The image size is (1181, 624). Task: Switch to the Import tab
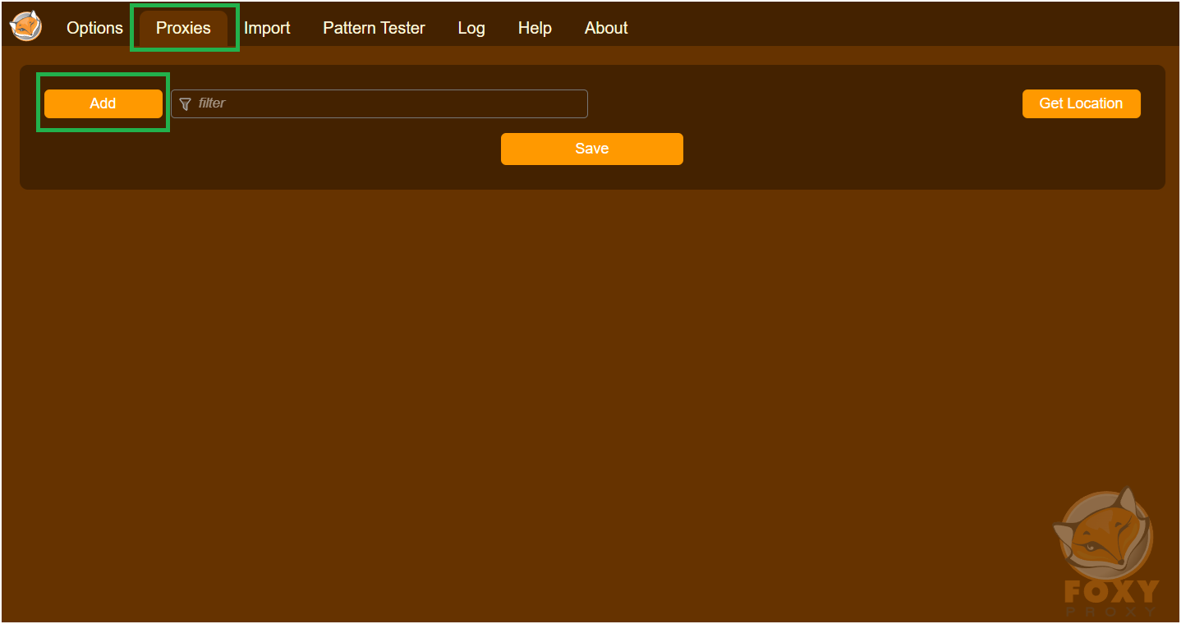[267, 27]
